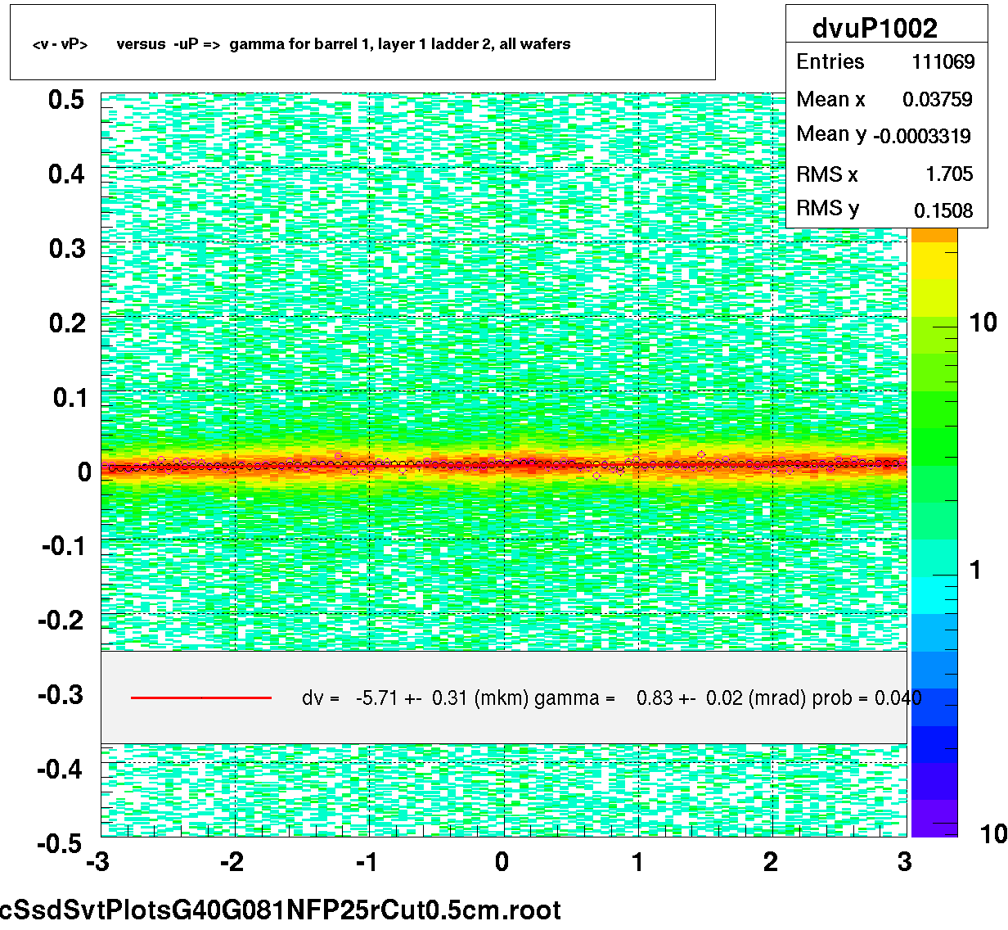The height and width of the screenshot is (930, 1008).
Task: Click the cyan band of the color palette
Action: (x=934, y=595)
